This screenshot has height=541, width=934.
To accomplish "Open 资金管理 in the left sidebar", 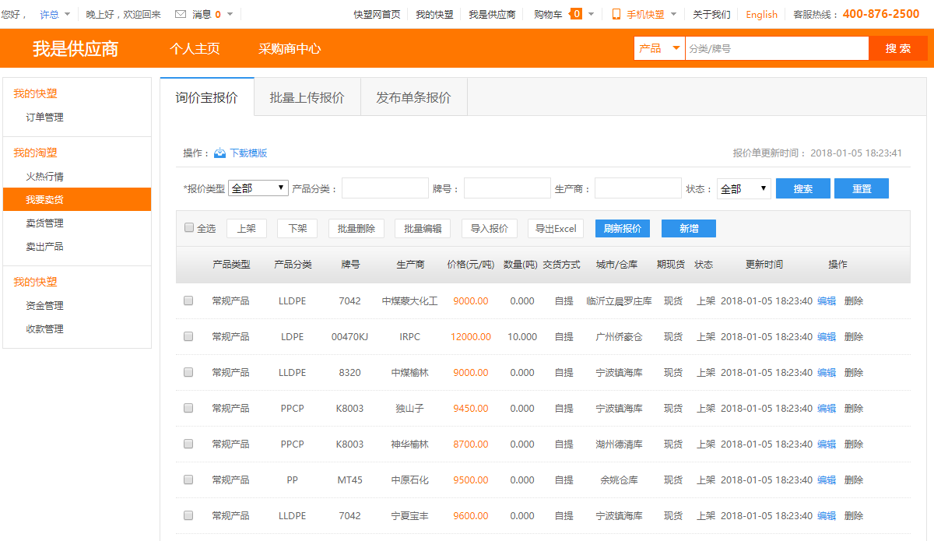I will pos(44,306).
